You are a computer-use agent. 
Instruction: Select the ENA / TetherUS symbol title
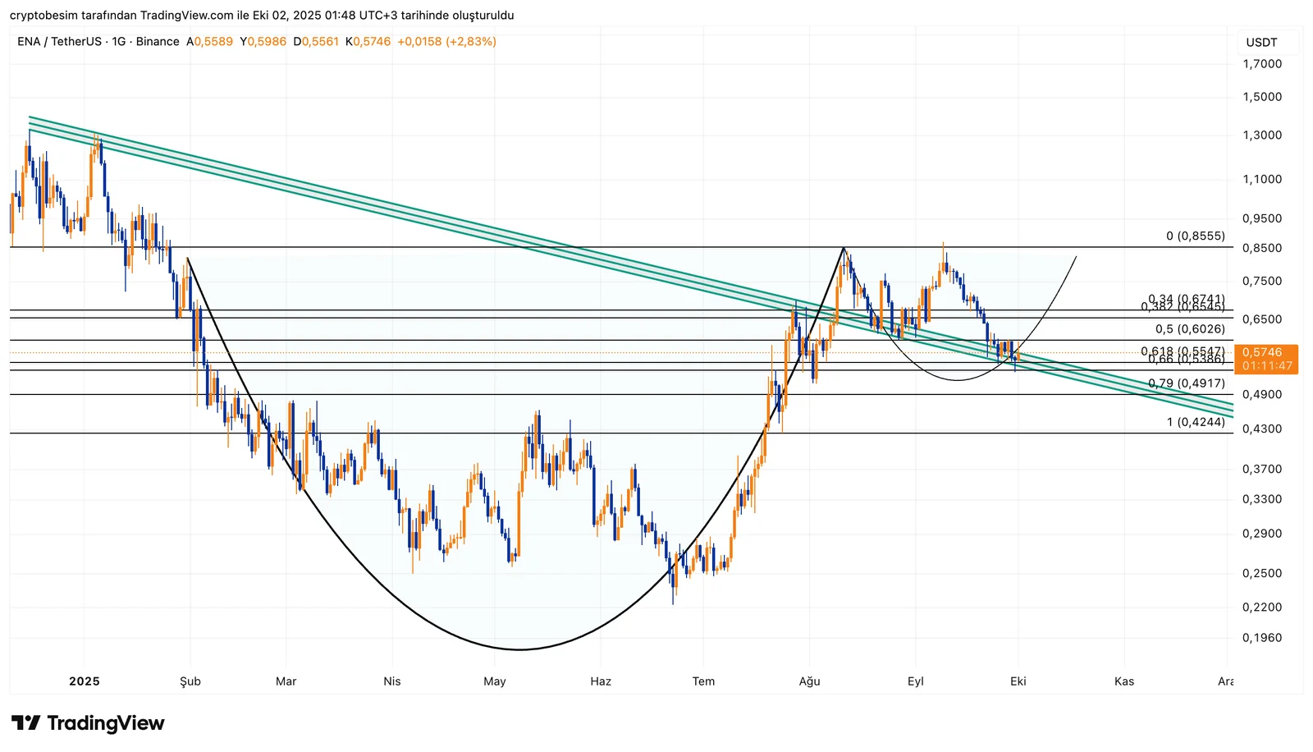(x=59, y=42)
